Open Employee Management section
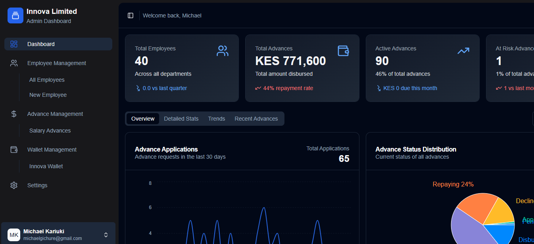The height and width of the screenshot is (244, 534). coord(58,63)
